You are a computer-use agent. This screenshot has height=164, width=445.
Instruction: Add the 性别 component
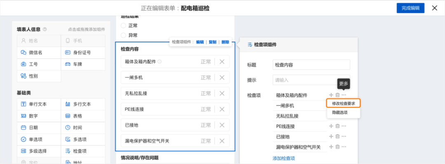[x=39, y=76]
